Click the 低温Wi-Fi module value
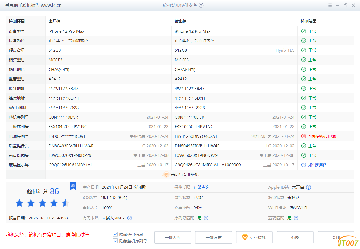Screen dimensions: 360x249 click(x=298, y=208)
